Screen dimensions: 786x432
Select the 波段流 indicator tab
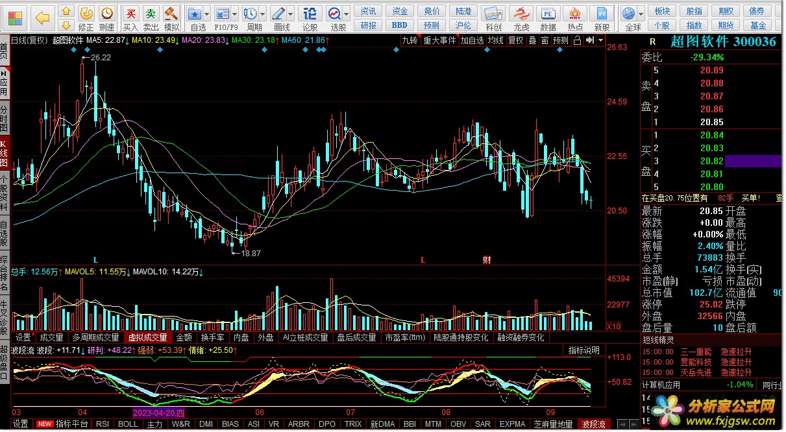pyautogui.click(x=594, y=424)
